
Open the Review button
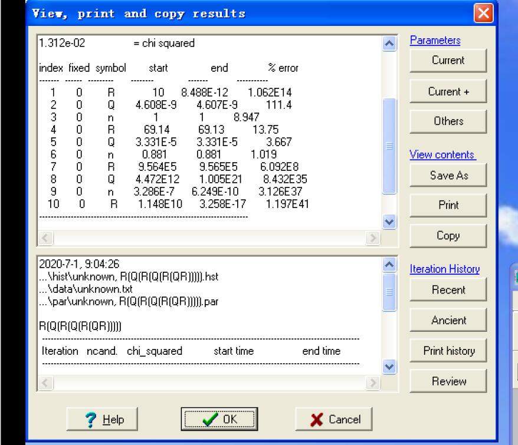(448, 381)
